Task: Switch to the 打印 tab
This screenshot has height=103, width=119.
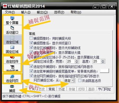Action: click(x=81, y=89)
